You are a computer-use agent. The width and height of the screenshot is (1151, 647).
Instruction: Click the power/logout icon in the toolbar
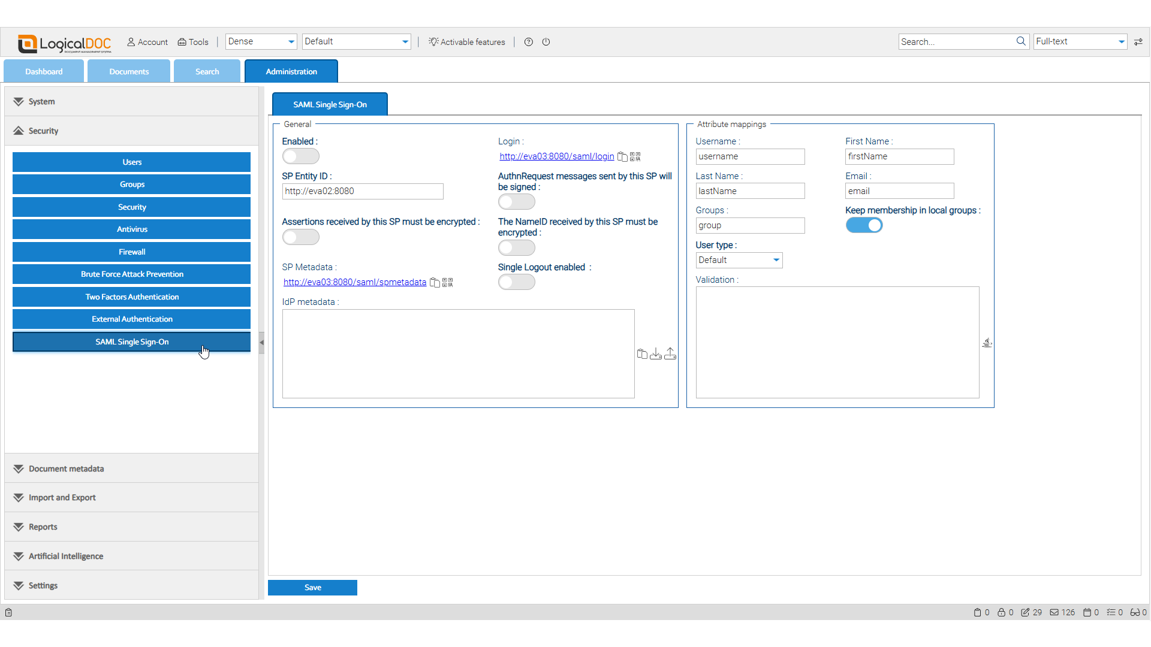point(546,42)
